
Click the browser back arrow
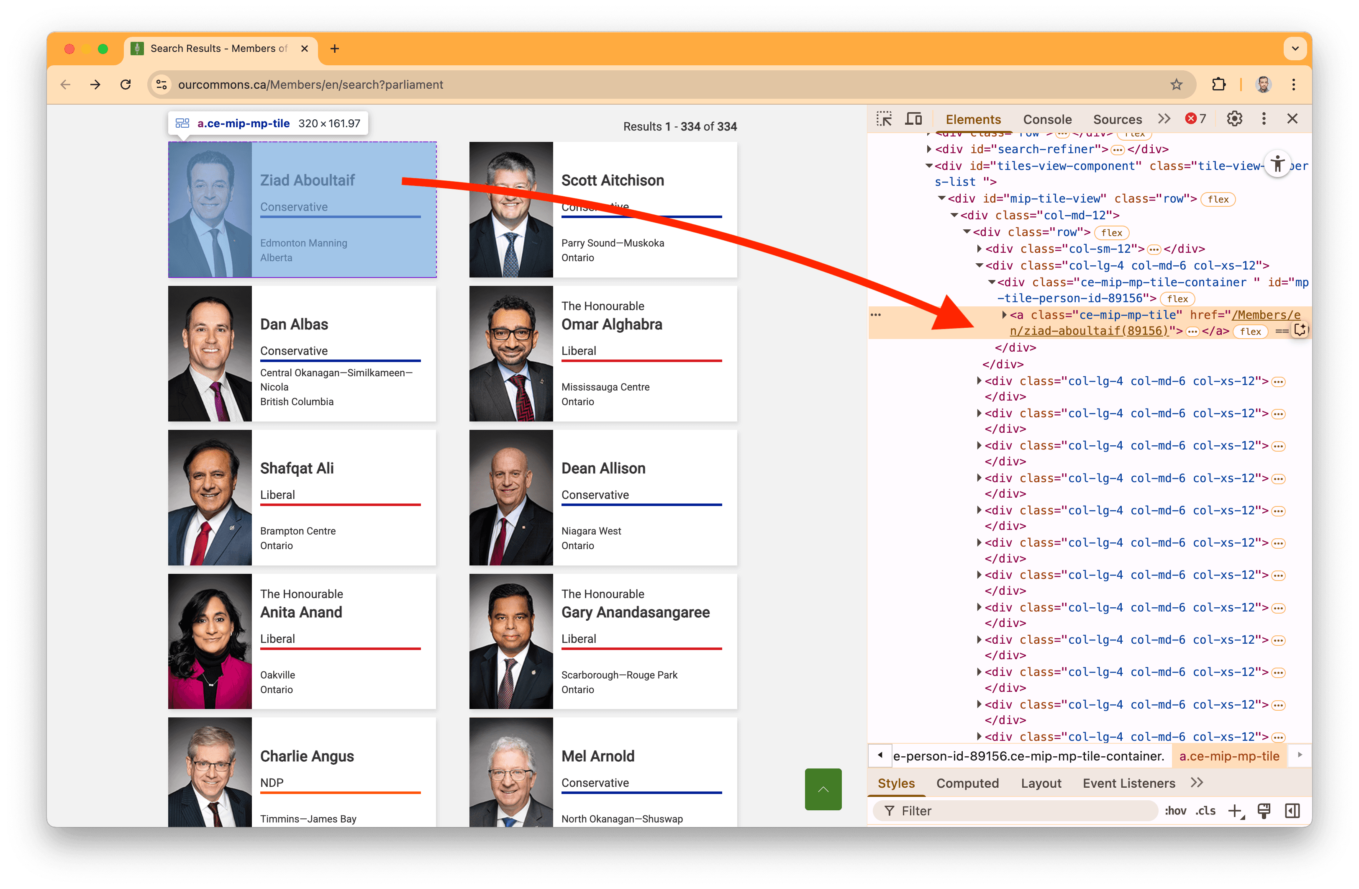click(x=66, y=85)
